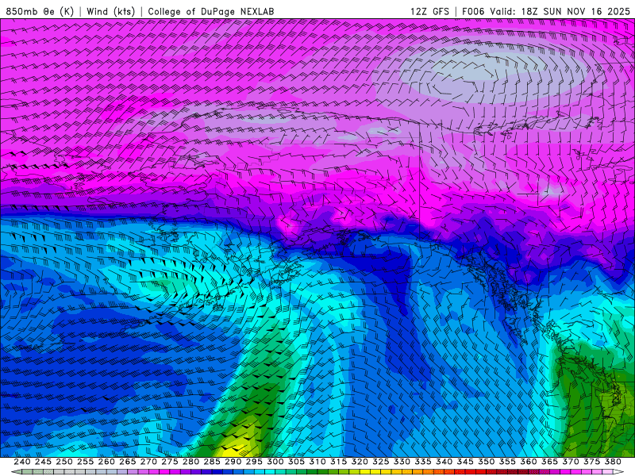Click the 365 value on the color scale
This screenshot has width=635, height=476.
pos(549,462)
